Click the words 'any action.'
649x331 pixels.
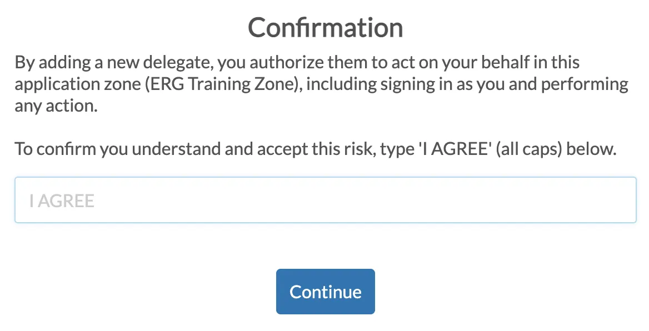click(56, 106)
